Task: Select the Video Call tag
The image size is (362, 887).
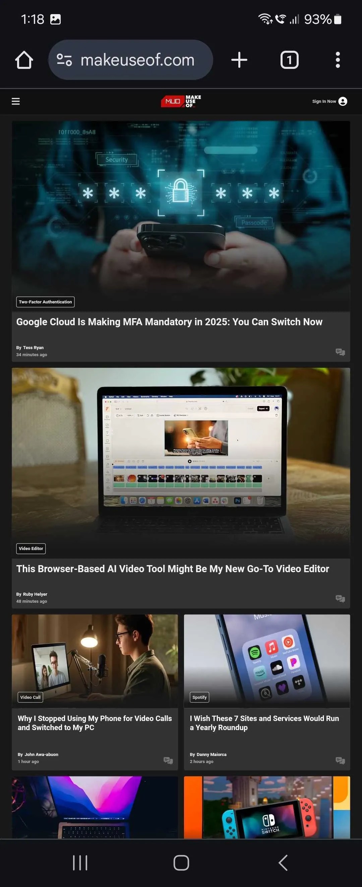Action: pos(30,697)
